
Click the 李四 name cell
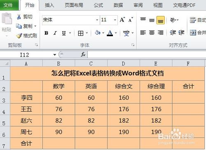pyautogui.click(x=26, y=98)
